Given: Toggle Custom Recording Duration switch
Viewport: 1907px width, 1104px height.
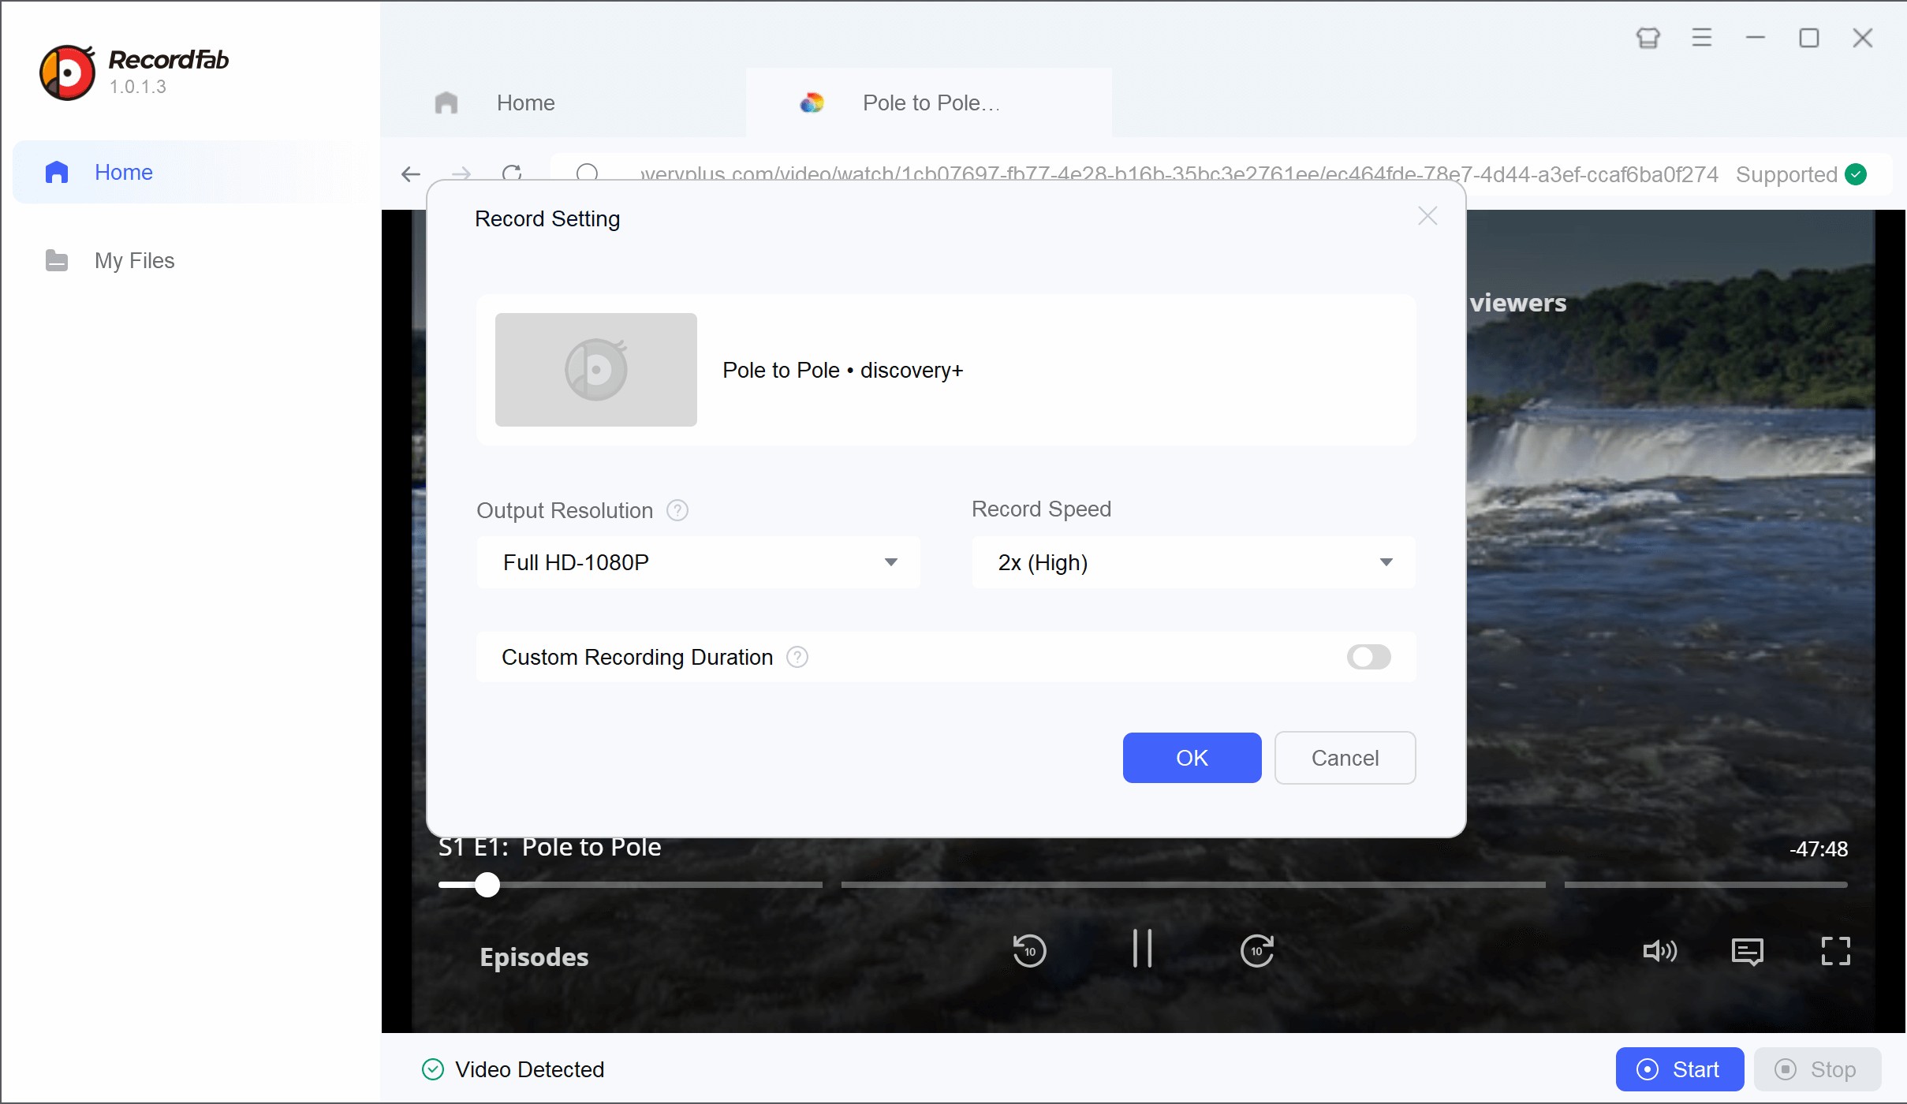Looking at the screenshot, I should [x=1368, y=657].
